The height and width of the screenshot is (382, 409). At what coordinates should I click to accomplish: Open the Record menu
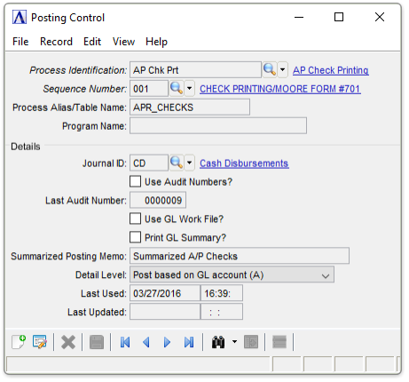click(56, 42)
